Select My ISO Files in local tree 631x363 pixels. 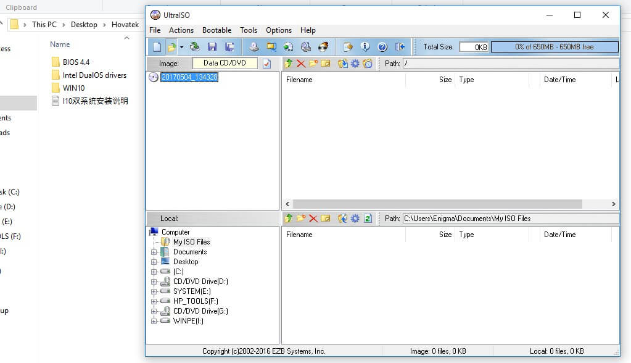tap(192, 242)
